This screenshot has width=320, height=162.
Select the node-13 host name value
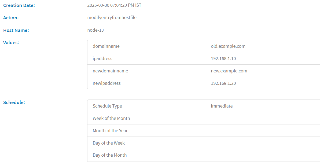pyautogui.click(x=95, y=30)
